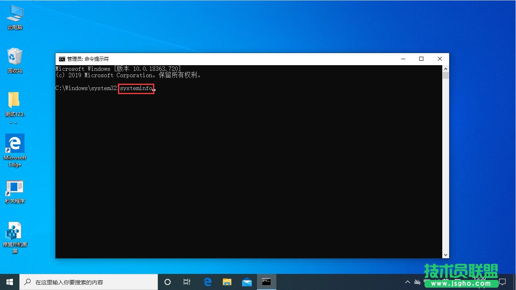The image size is (516, 290).
Task: Expand hidden icons in the system tray
Action: (407, 282)
